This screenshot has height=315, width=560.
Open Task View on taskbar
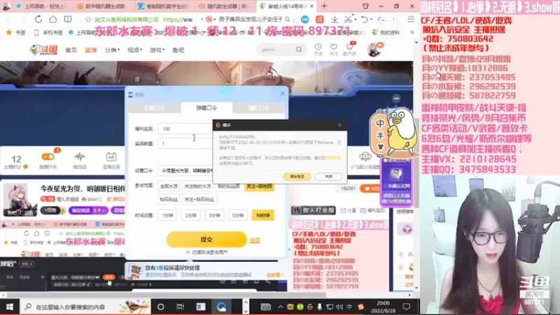[x=181, y=307]
